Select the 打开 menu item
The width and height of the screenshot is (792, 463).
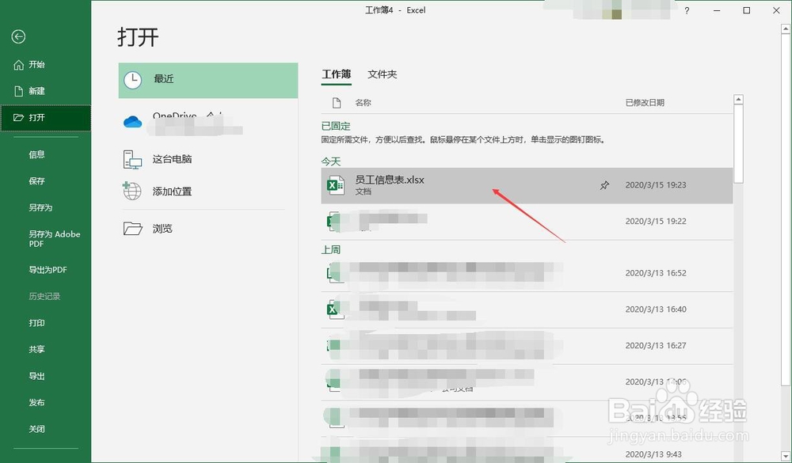(45, 118)
